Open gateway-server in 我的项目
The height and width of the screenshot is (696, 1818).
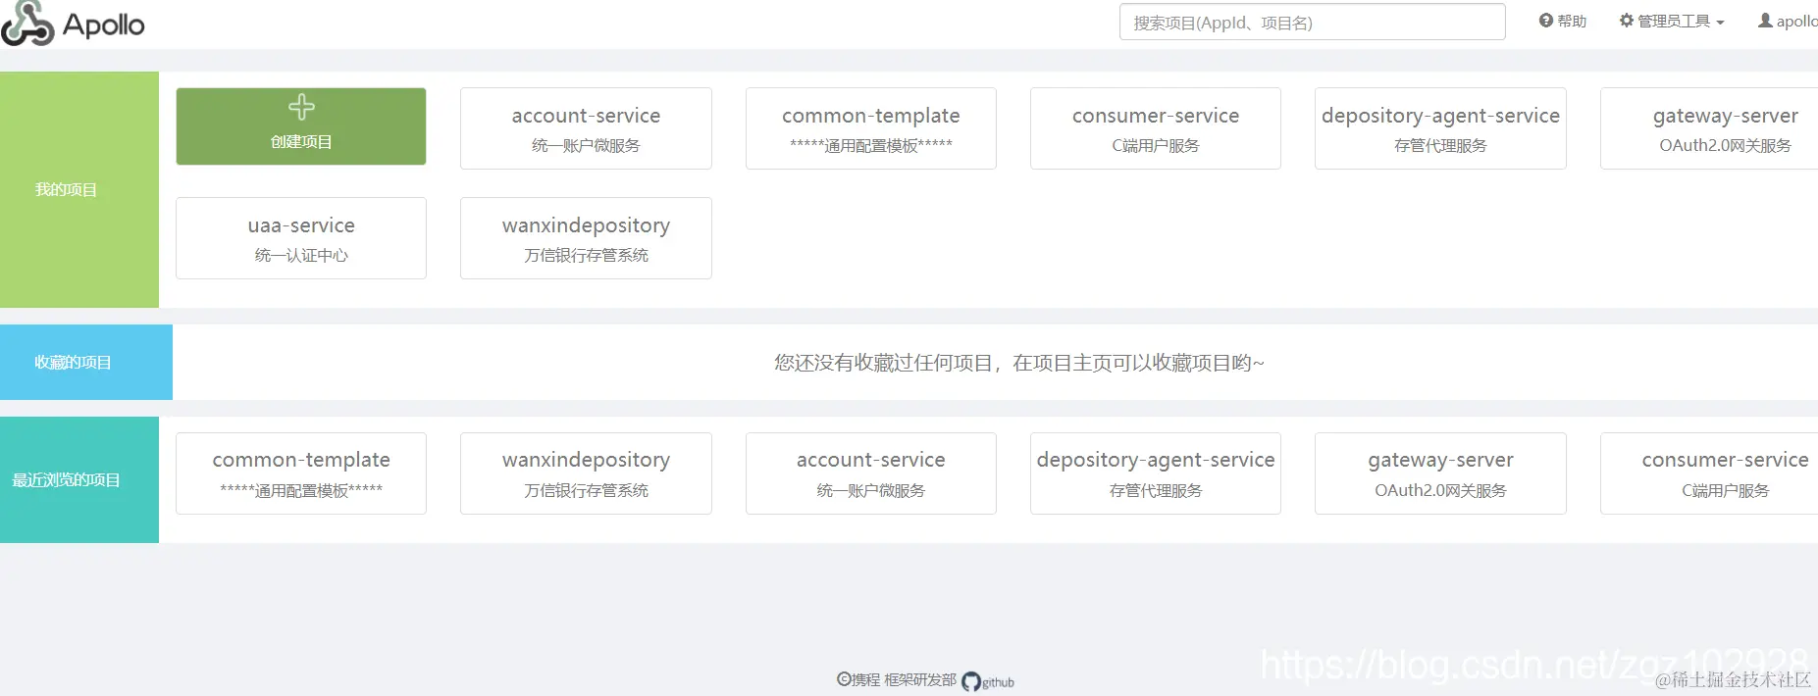[x=1709, y=128]
